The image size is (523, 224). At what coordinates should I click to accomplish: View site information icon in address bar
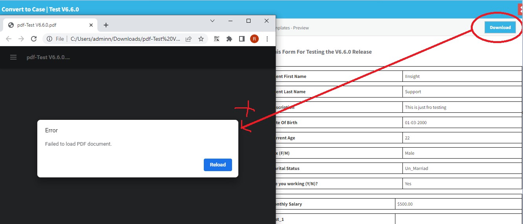click(49, 39)
